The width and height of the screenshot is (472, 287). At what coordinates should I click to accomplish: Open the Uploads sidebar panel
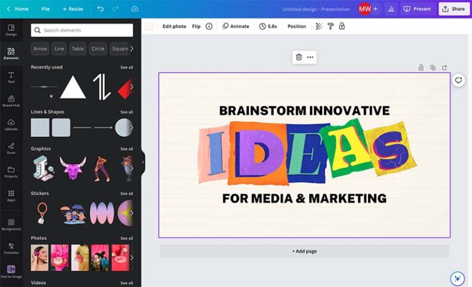pos(11,124)
